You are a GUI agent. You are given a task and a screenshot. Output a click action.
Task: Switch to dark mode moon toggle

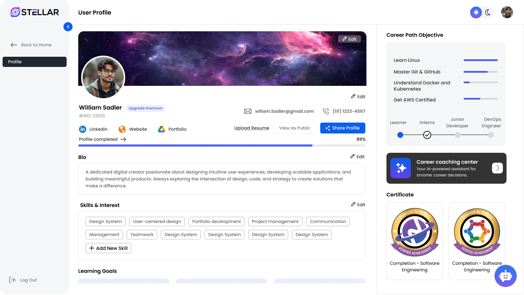[488, 12]
